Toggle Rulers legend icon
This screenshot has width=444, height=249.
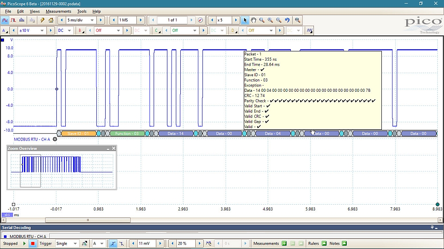point(324,243)
